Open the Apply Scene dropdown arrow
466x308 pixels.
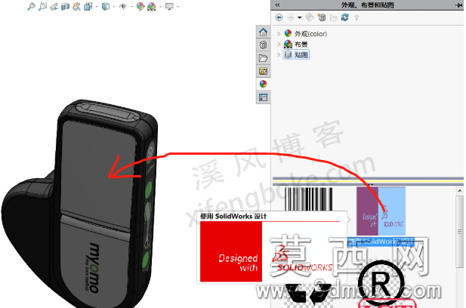(x=160, y=7)
